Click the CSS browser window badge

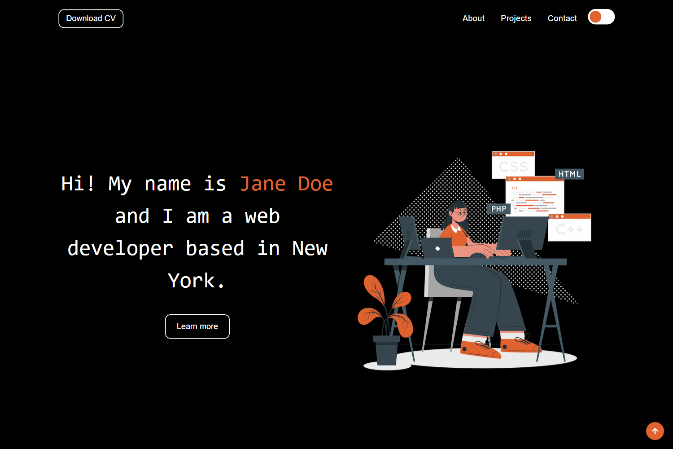[513, 165]
